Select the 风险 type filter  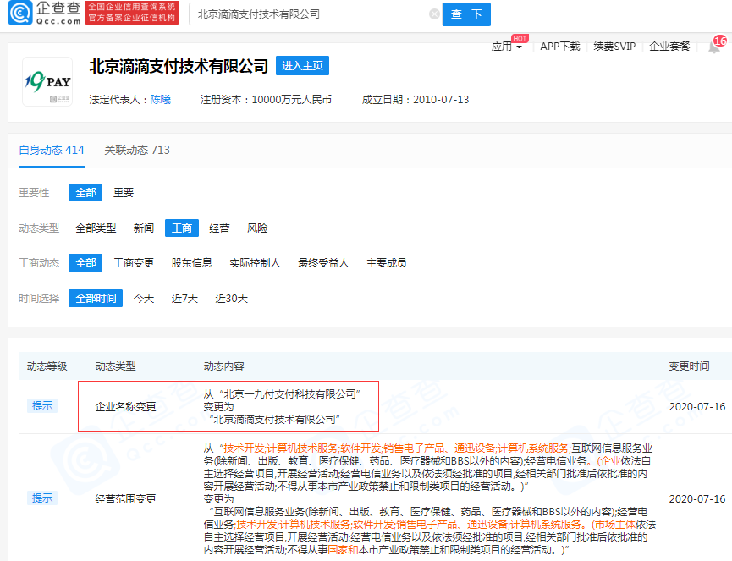coord(257,228)
